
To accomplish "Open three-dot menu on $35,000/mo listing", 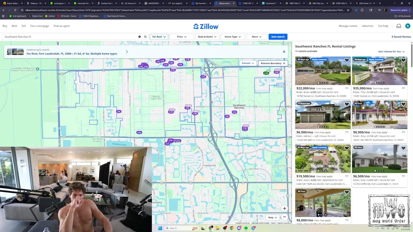I will pyautogui.click(x=403, y=88).
